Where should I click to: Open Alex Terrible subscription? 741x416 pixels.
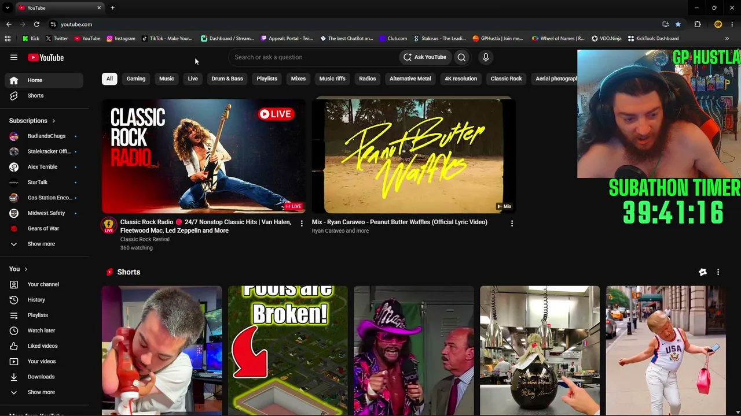click(44, 167)
